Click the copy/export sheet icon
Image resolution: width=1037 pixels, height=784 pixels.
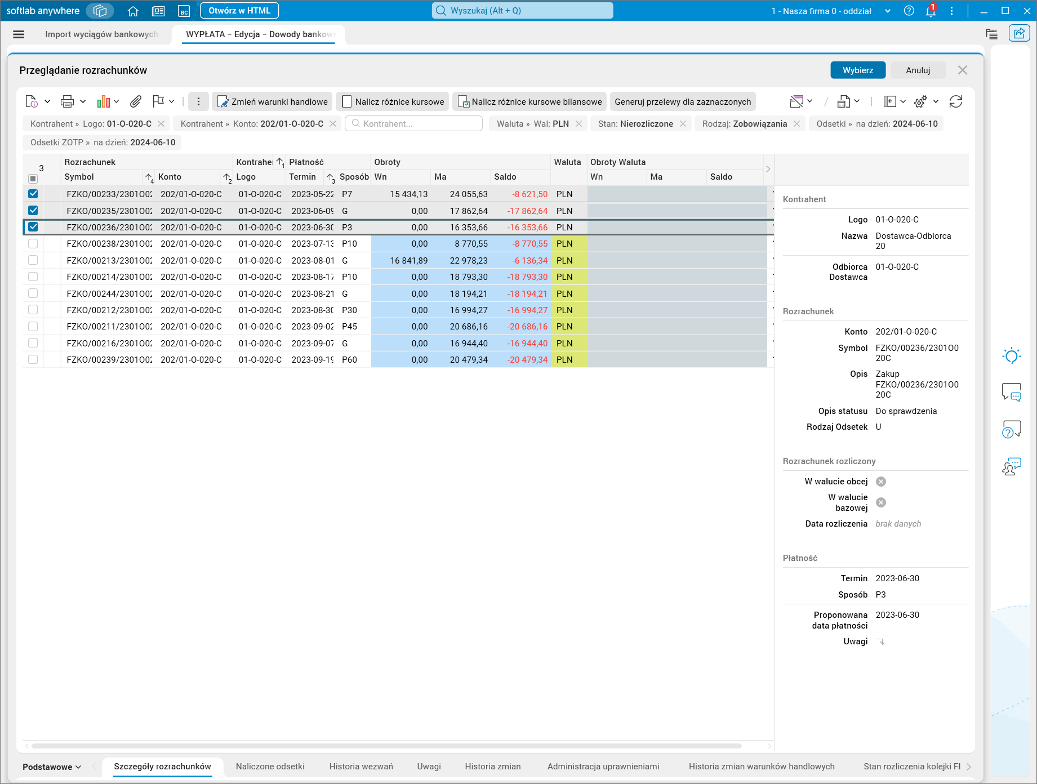(x=843, y=101)
